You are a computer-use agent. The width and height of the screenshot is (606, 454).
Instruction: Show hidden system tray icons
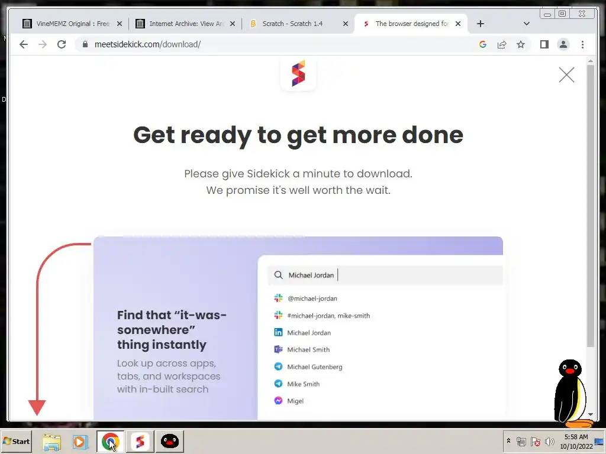point(508,441)
